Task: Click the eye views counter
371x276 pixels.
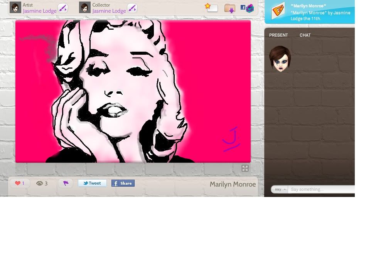Action: (42, 183)
